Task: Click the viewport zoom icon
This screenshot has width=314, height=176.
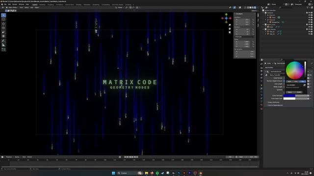Action: 230,25
